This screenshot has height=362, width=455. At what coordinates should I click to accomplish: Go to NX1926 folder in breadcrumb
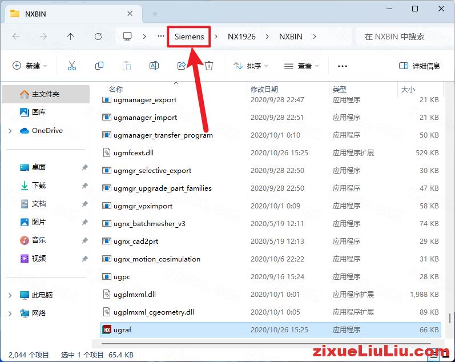coord(241,37)
